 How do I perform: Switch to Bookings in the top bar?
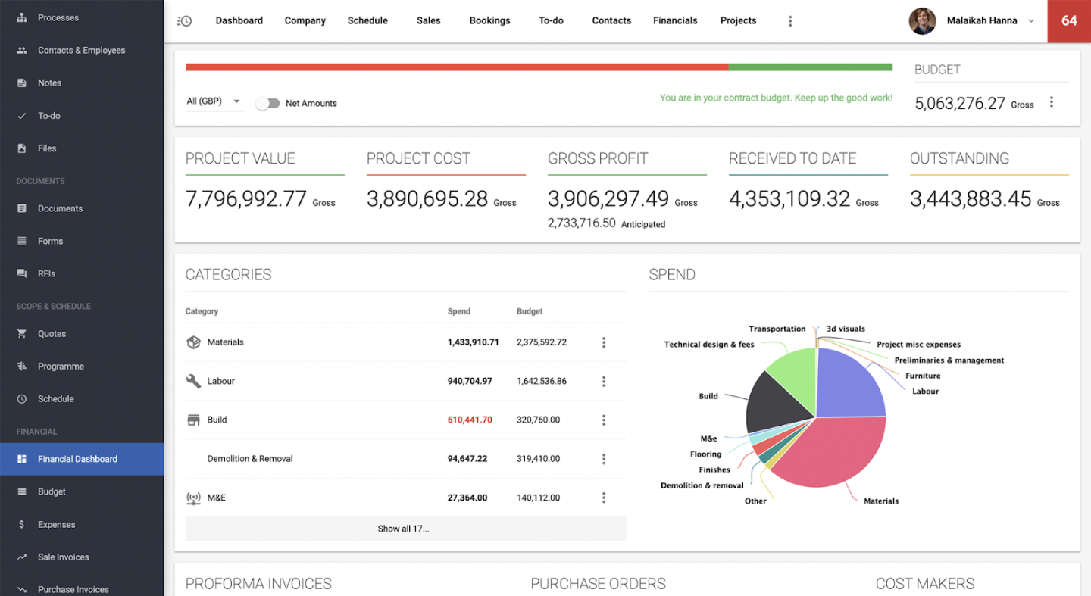click(489, 21)
